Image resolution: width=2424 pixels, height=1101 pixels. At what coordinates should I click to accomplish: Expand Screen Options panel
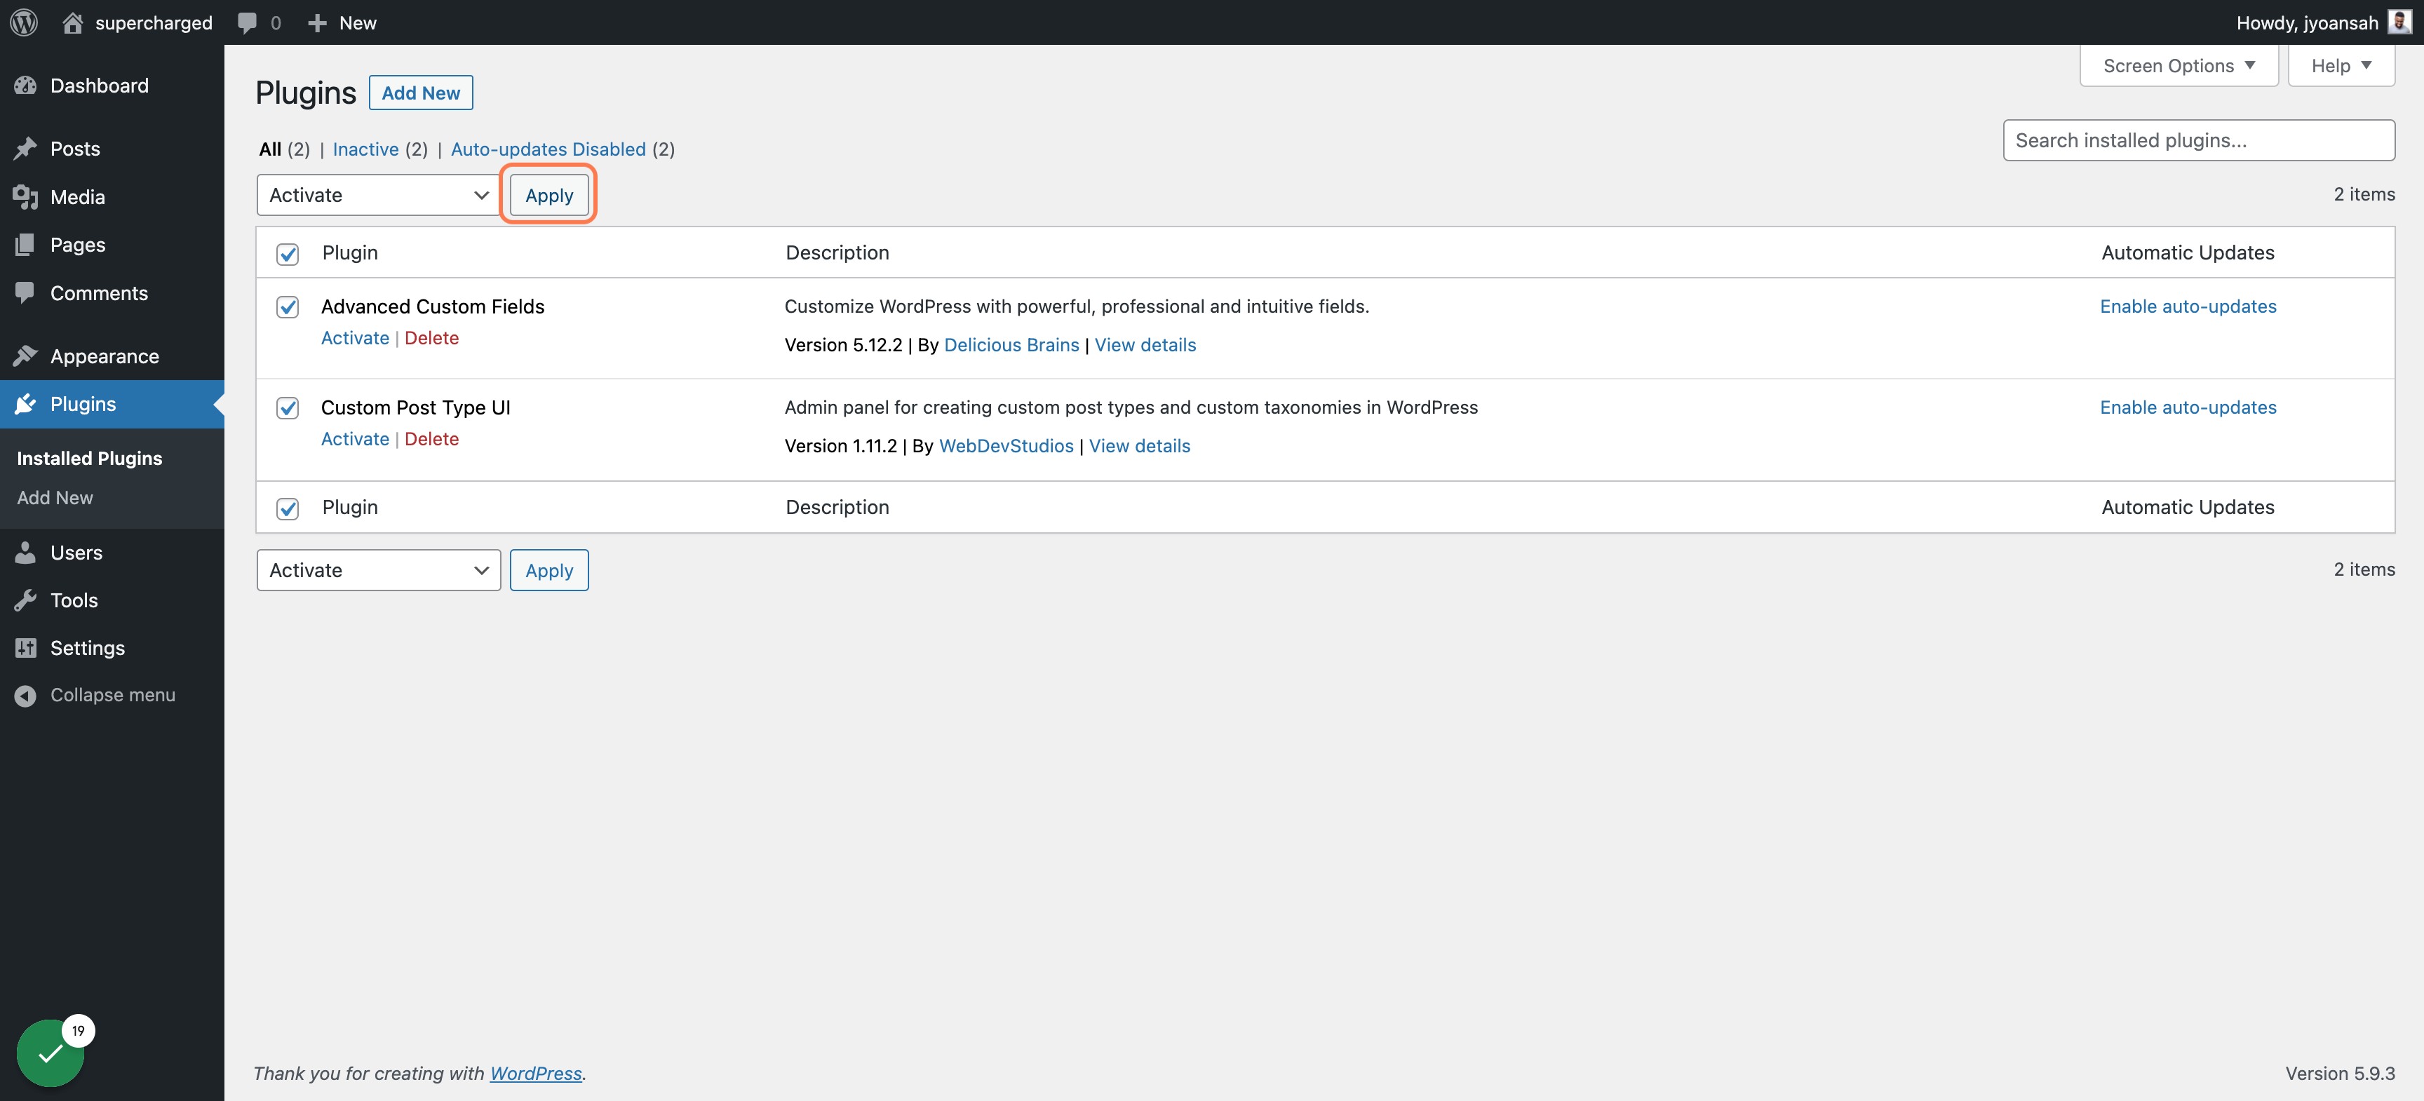click(x=2179, y=66)
